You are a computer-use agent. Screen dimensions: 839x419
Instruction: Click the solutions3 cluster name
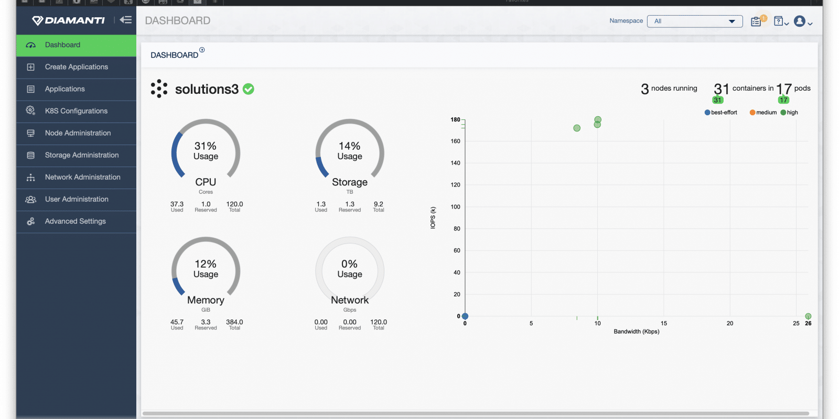tap(207, 89)
